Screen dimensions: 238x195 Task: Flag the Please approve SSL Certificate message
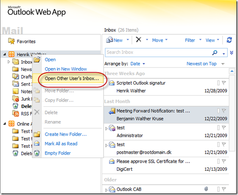click(224, 161)
